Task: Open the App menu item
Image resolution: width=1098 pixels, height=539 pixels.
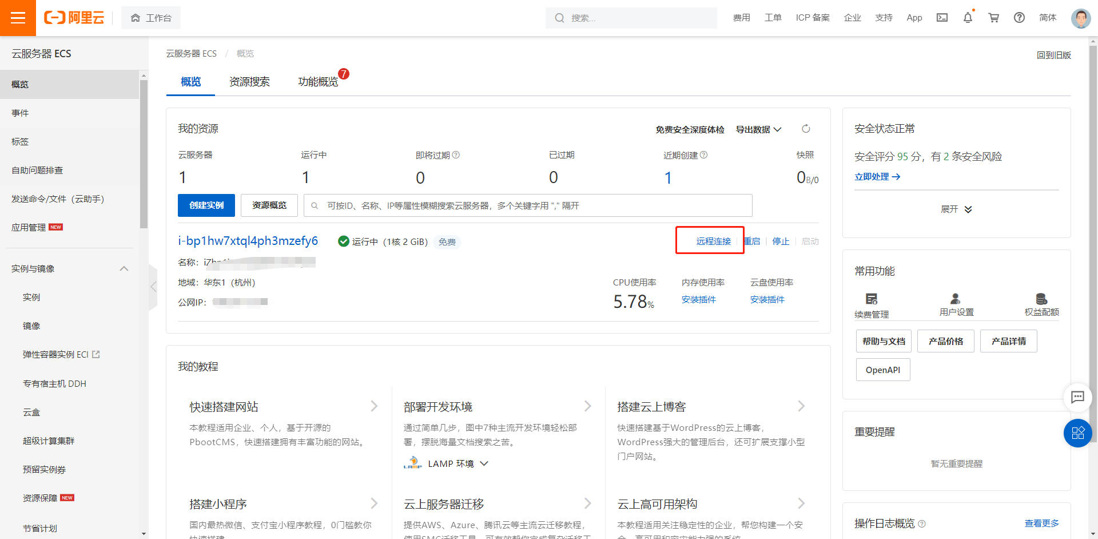Action: point(914,18)
